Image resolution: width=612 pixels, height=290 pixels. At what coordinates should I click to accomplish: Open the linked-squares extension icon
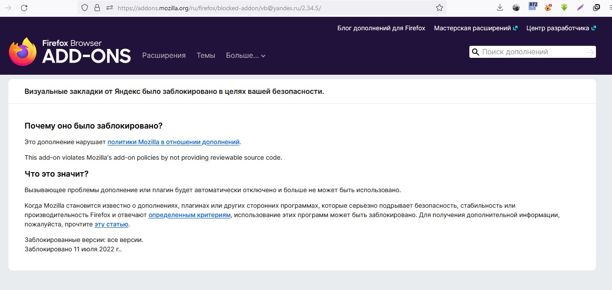[x=596, y=8]
